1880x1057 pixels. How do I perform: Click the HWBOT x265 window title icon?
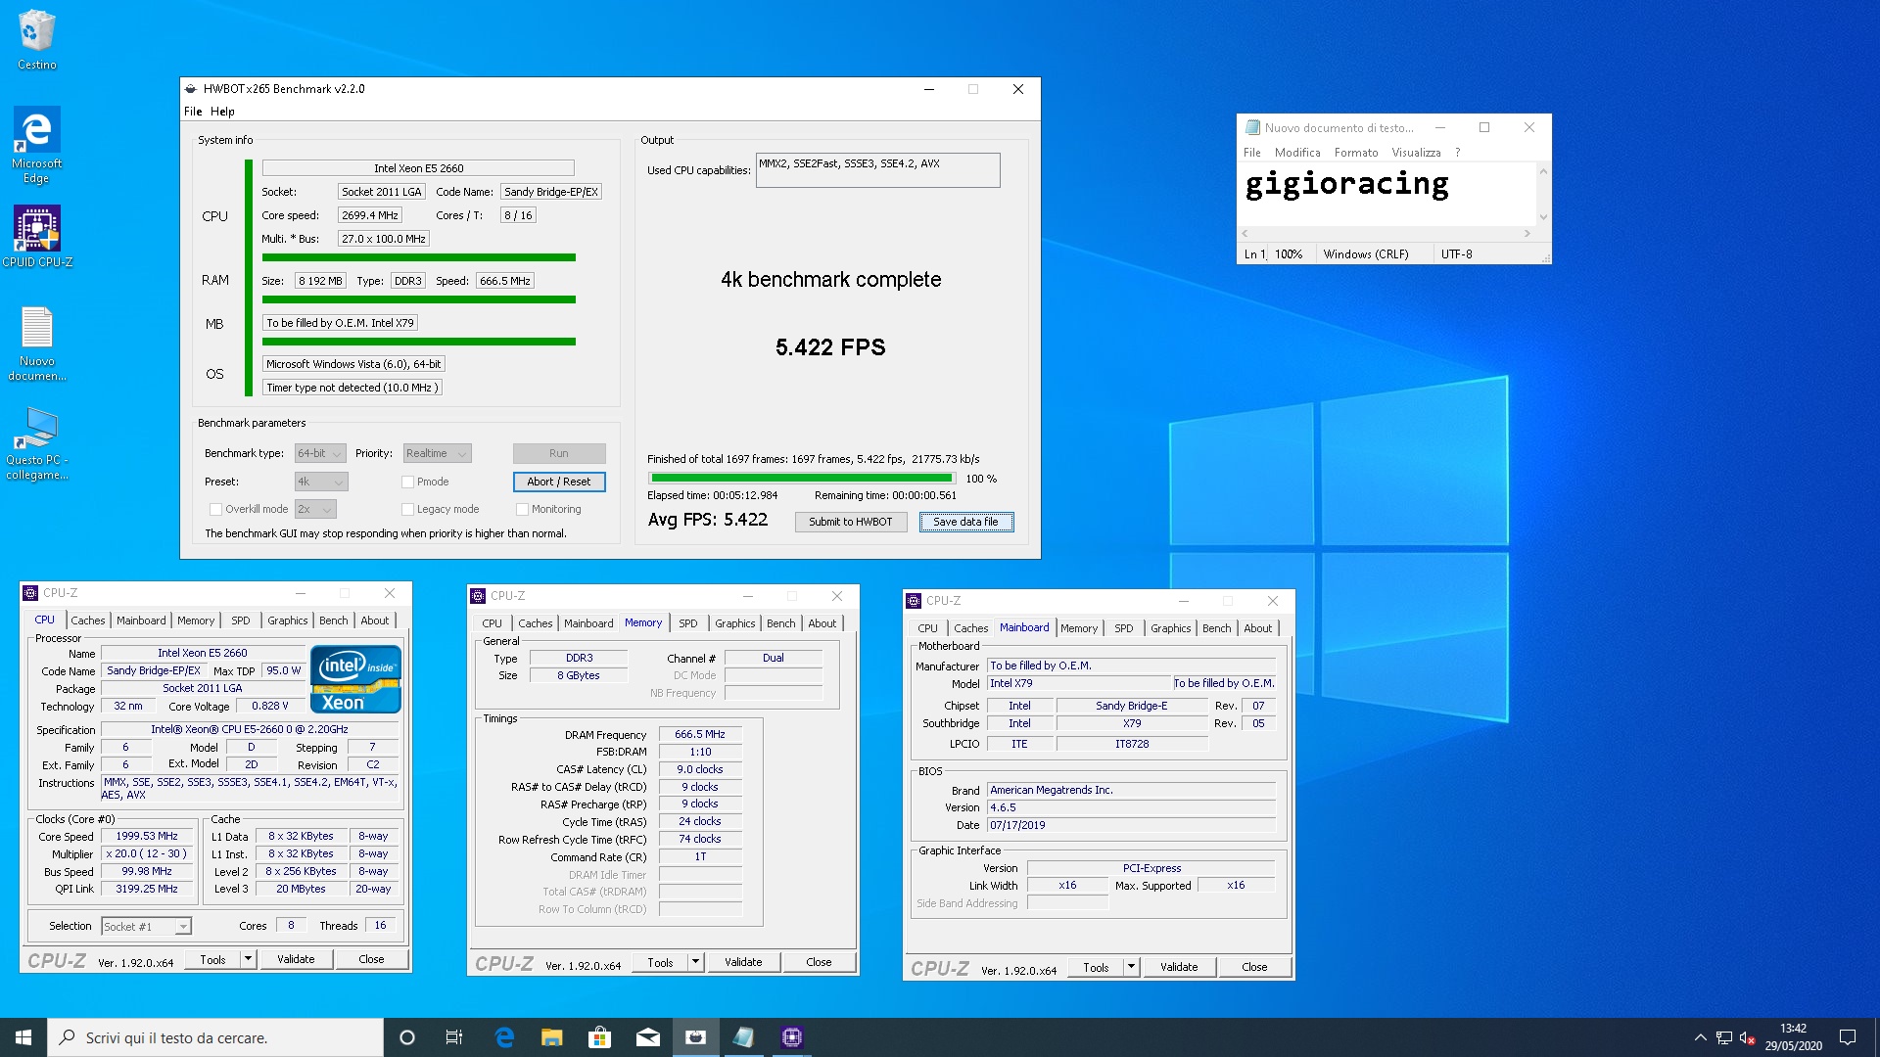pos(191,89)
